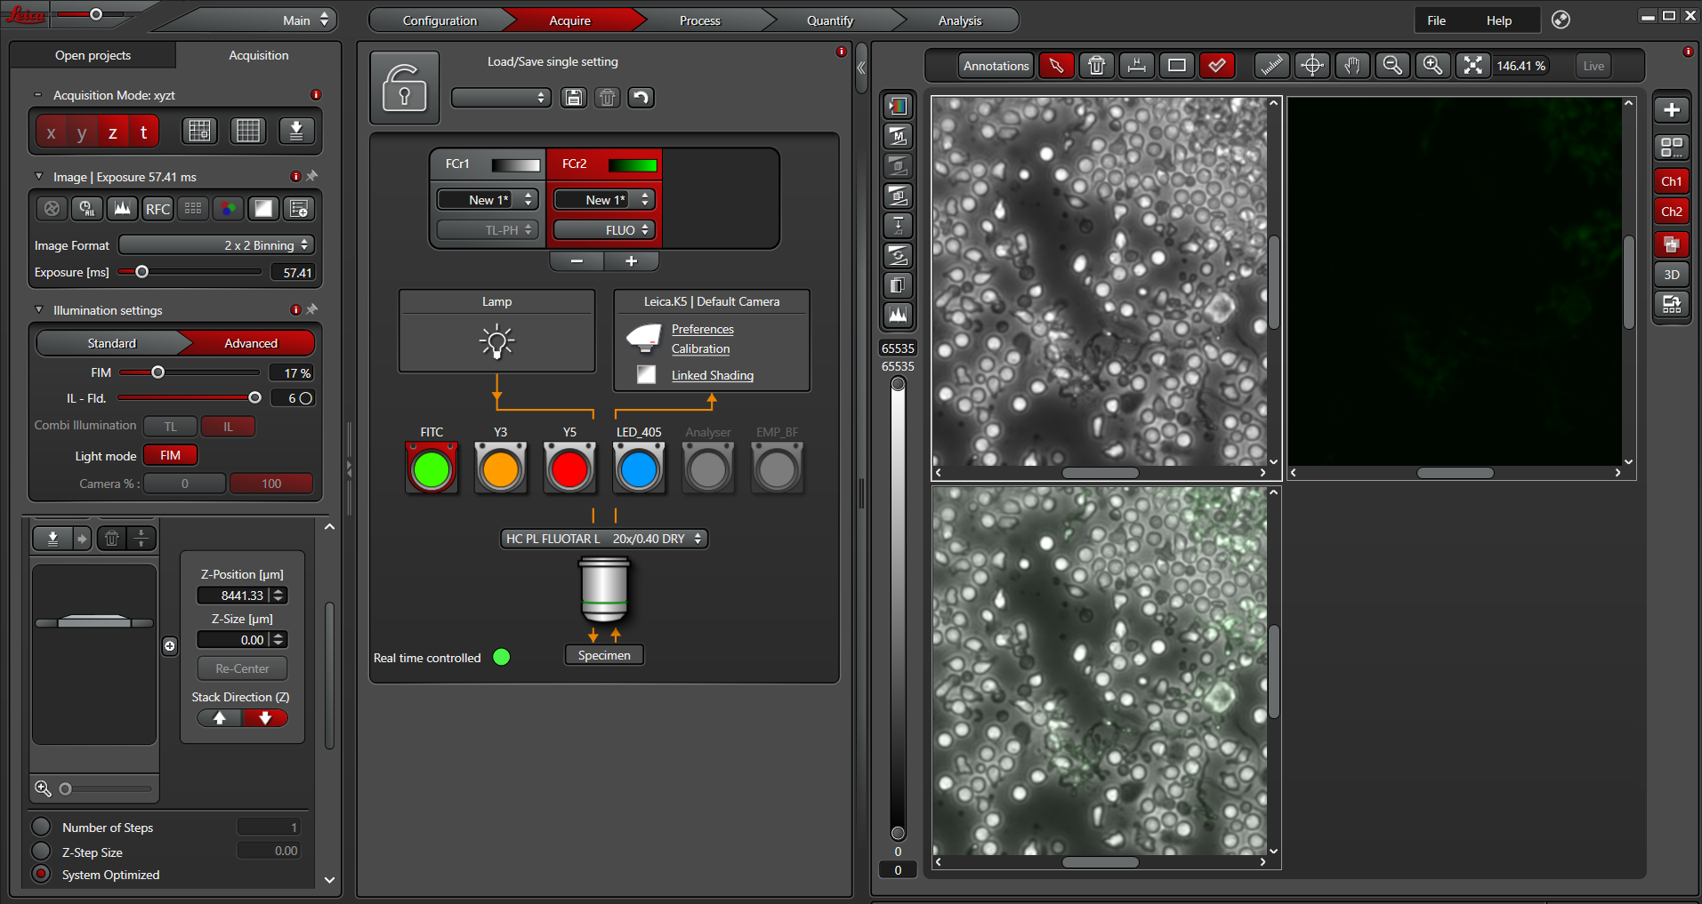Click the zoom out magnifier icon

pos(1392,66)
